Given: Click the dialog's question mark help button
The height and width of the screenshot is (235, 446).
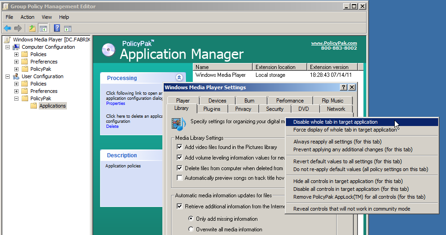Looking at the screenshot, I should click(344, 87).
